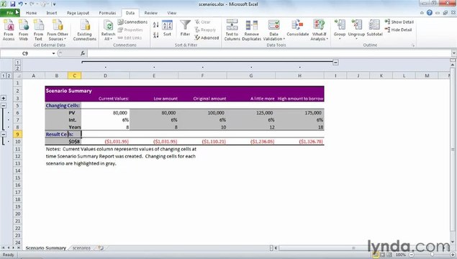Open Name Box dropdown arrow
Screen dimensions: 457x259
click(x=54, y=53)
